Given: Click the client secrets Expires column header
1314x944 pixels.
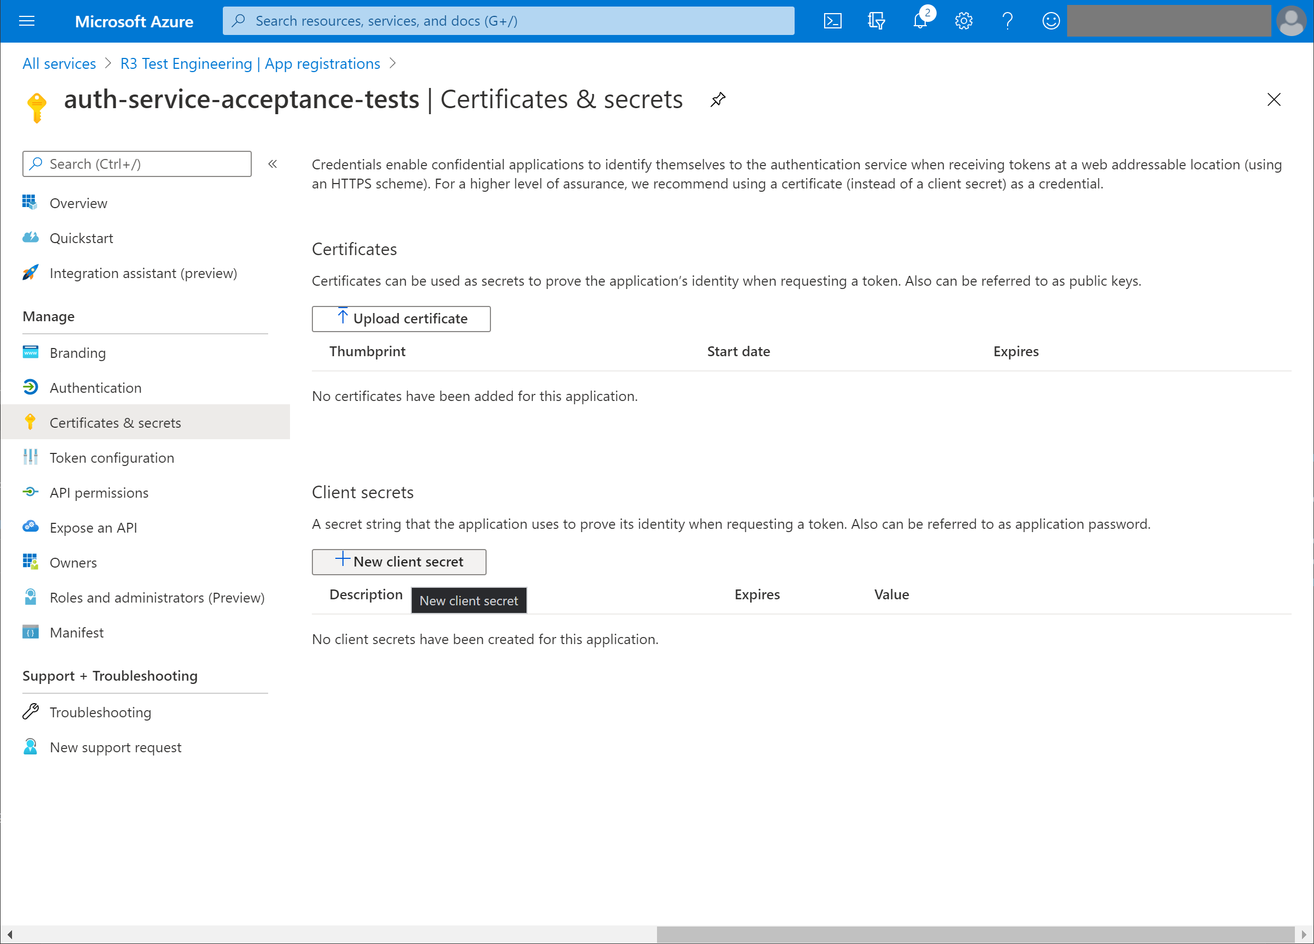Looking at the screenshot, I should point(756,594).
